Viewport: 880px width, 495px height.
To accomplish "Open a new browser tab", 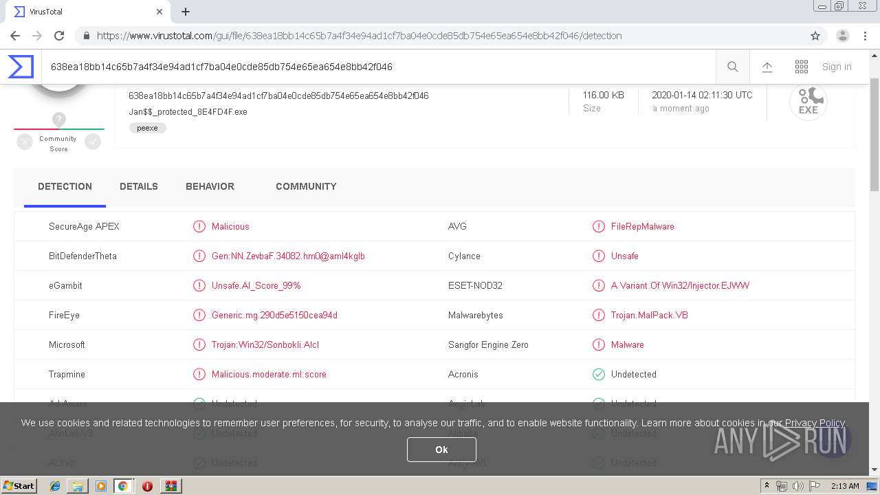I will [x=186, y=12].
